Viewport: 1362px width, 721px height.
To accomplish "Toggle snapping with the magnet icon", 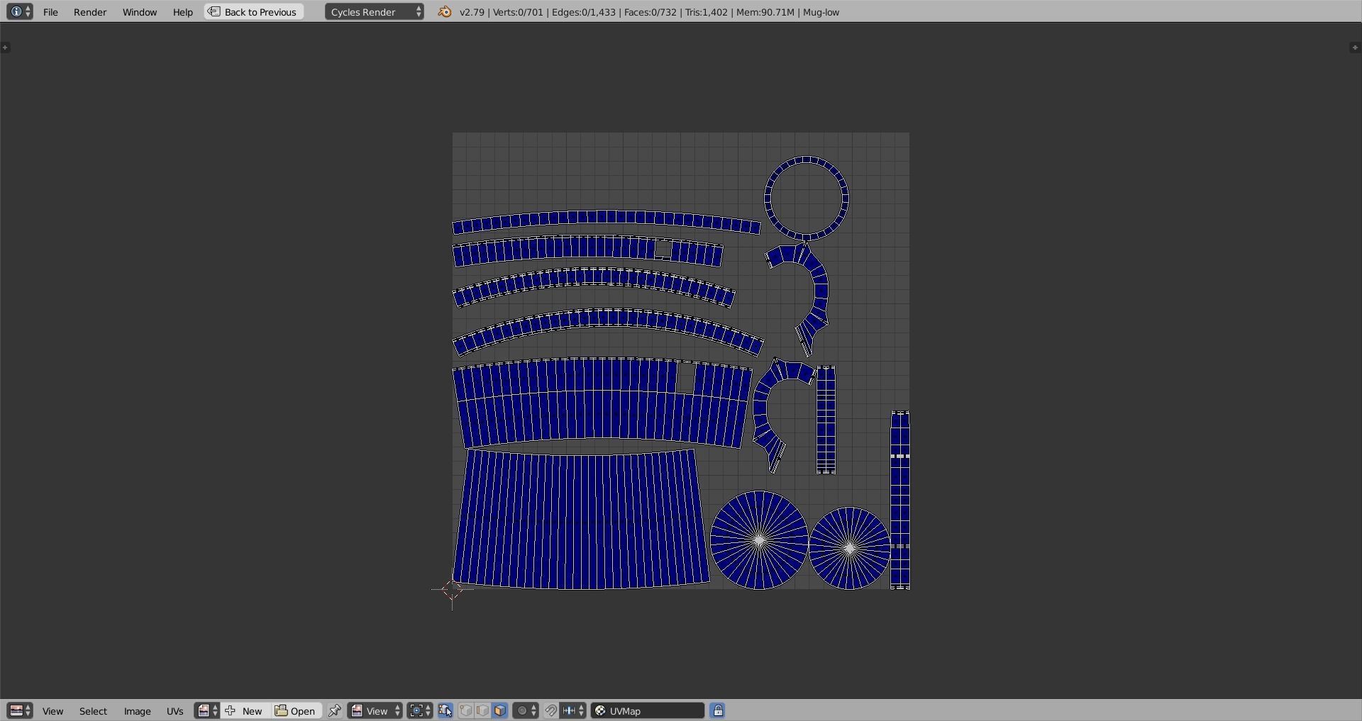I will click(x=550, y=711).
